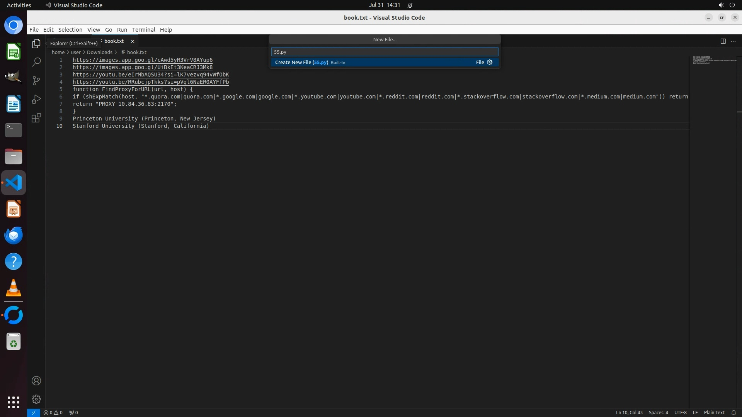Open the remote window status icon
This screenshot has height=417, width=742.
click(34, 412)
